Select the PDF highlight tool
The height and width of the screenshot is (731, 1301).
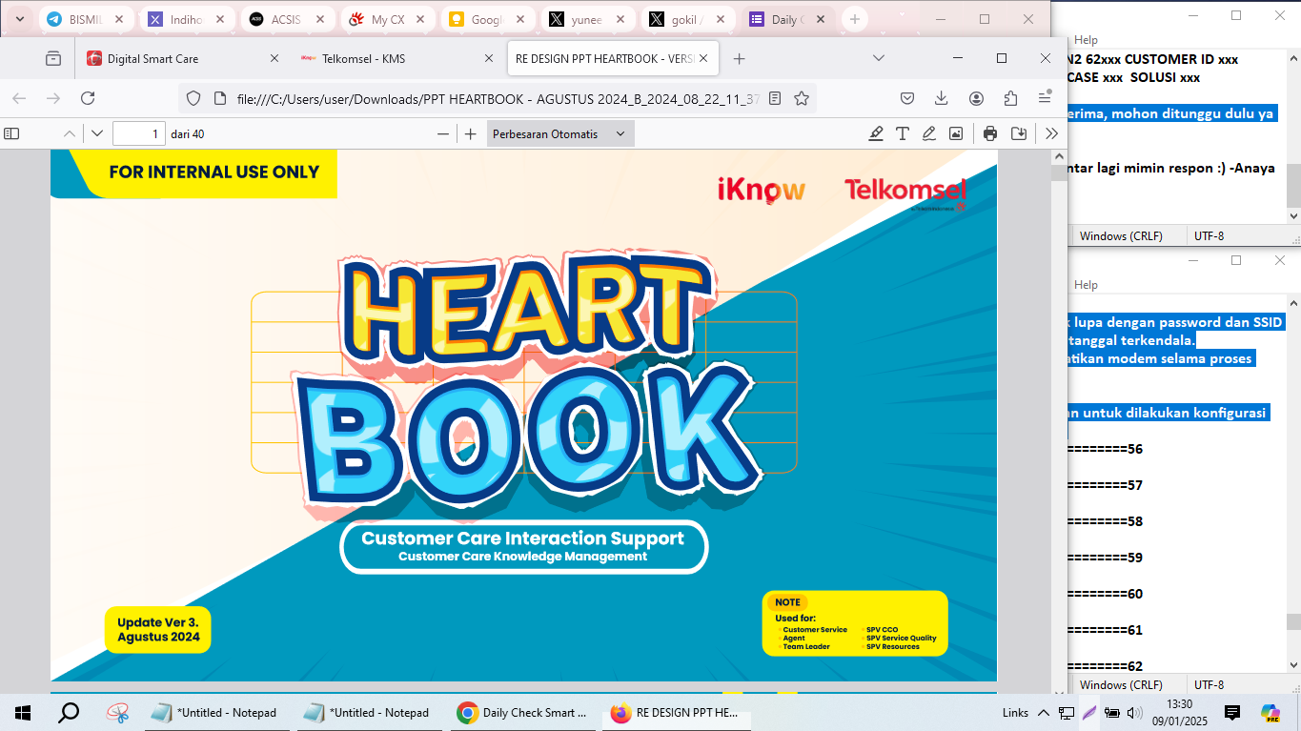(876, 134)
